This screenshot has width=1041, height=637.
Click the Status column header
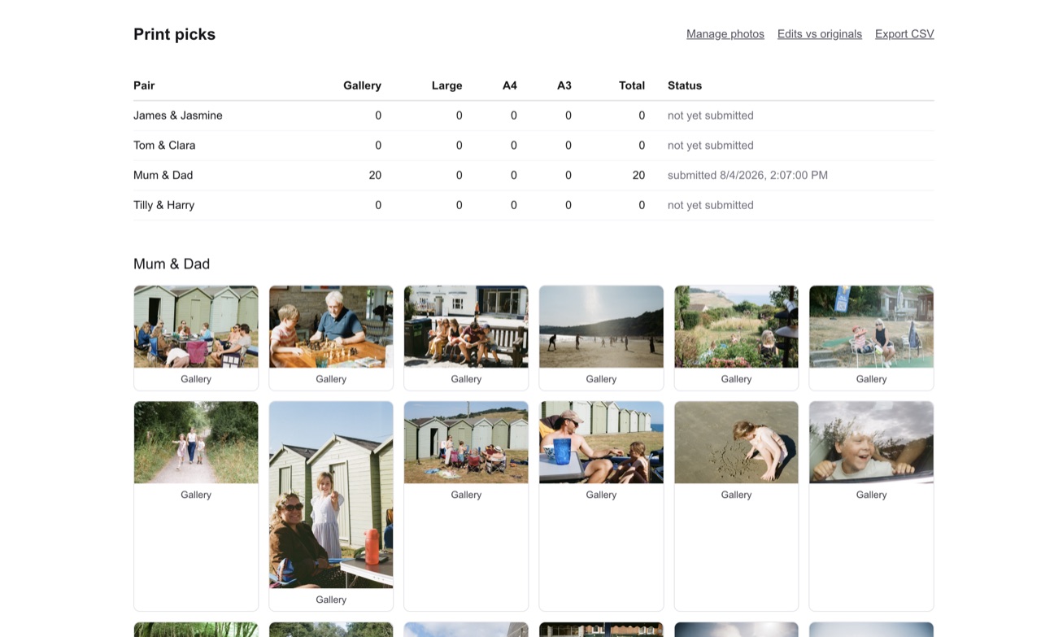click(x=685, y=85)
